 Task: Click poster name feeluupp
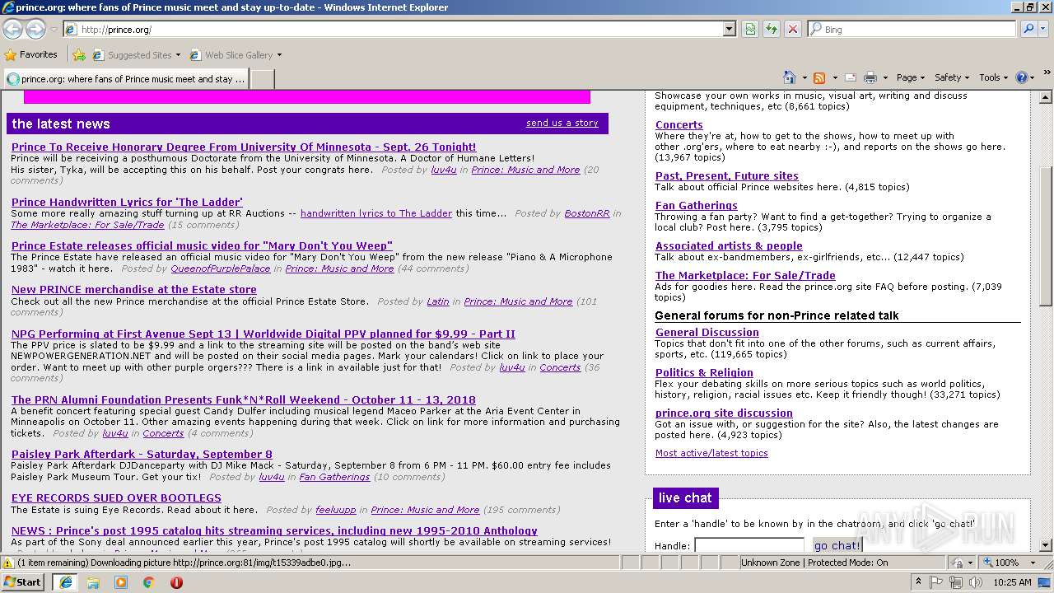coord(336,510)
